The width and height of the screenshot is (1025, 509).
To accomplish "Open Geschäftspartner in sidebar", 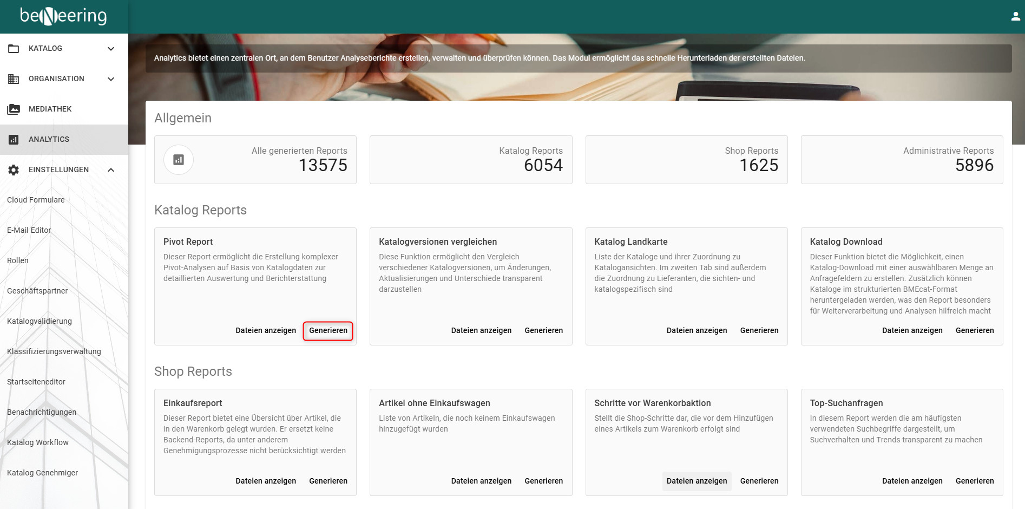I will click(37, 291).
